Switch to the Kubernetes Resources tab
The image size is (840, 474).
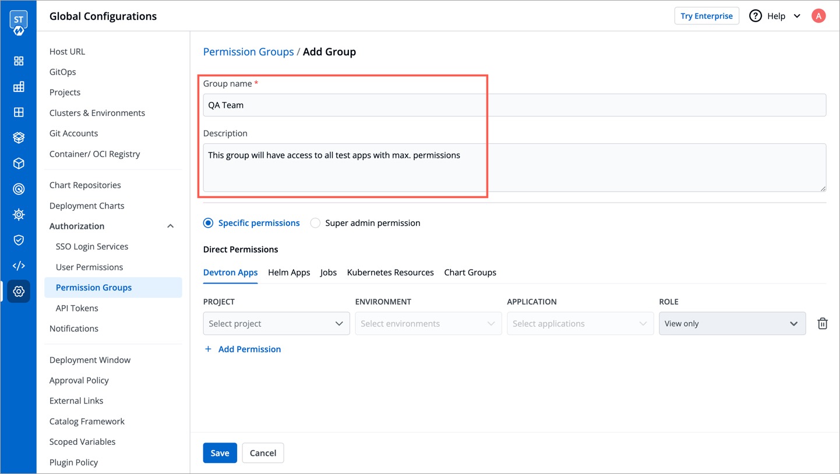click(390, 273)
